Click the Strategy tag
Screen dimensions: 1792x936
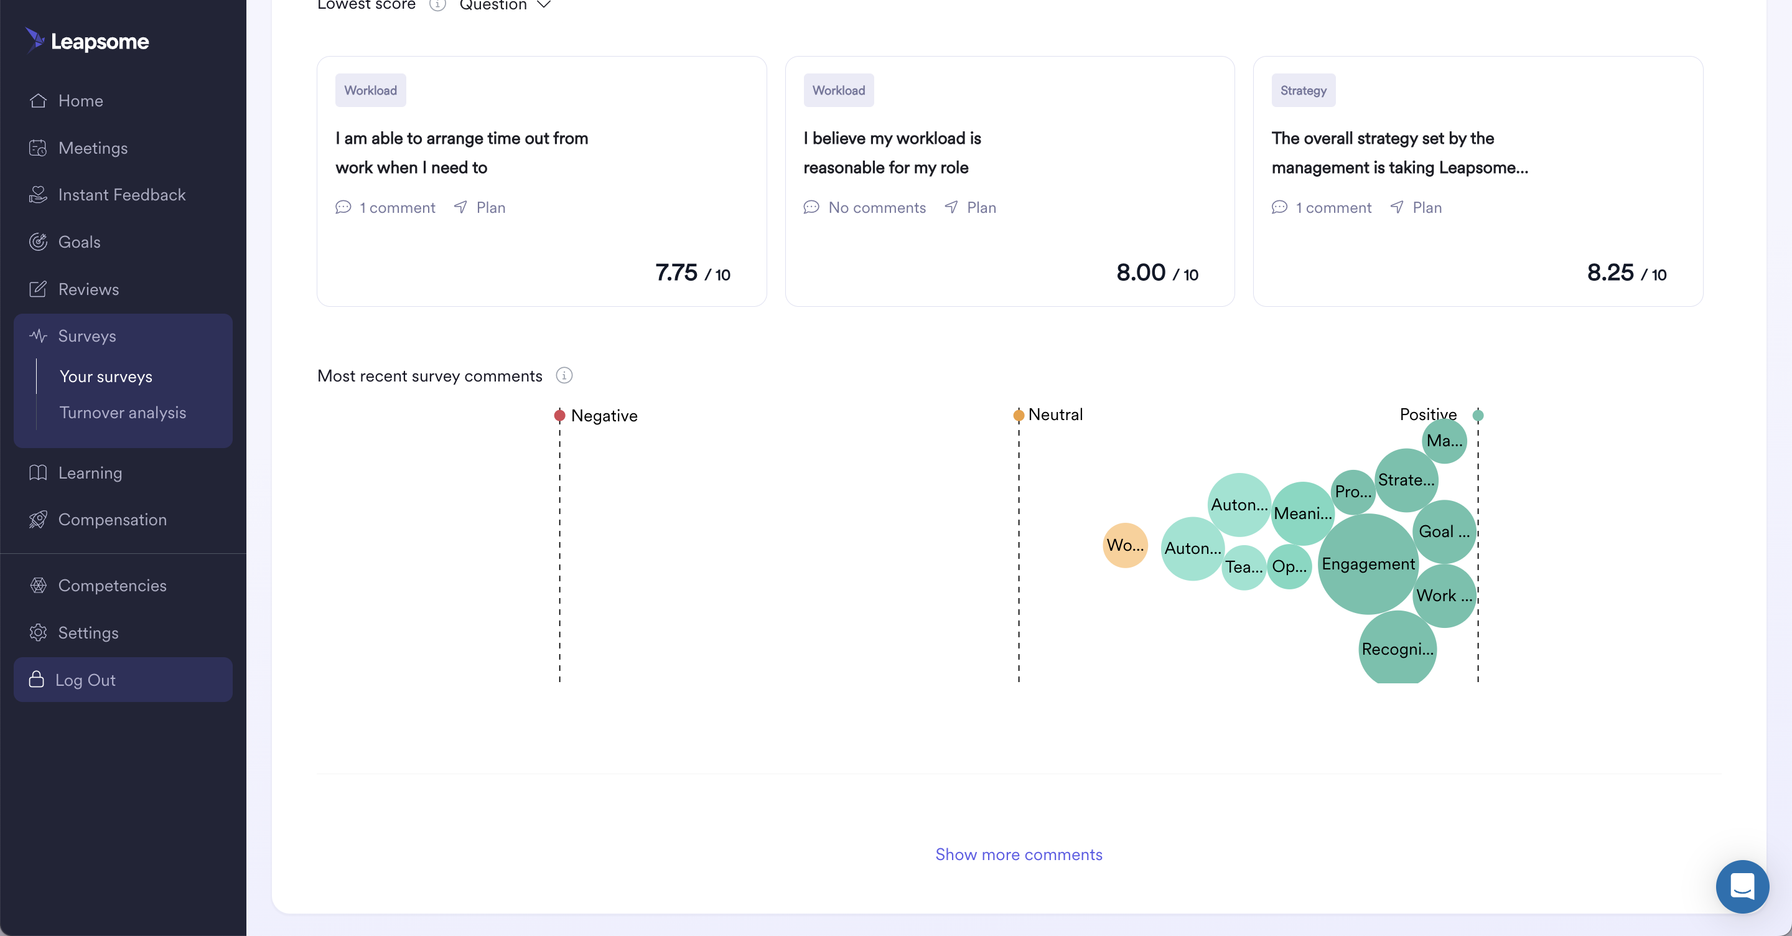point(1303,90)
